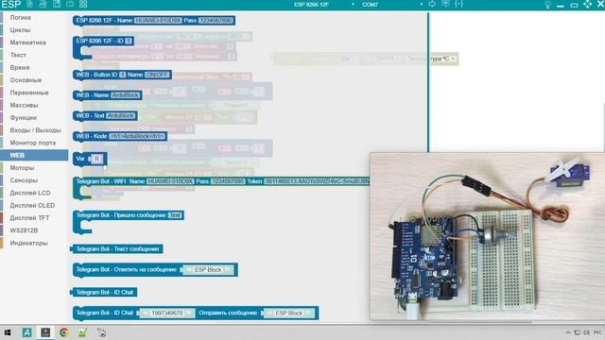Click the webcam overlay showing the breadboard
This screenshot has width=605, height=340.
pyautogui.click(x=487, y=236)
